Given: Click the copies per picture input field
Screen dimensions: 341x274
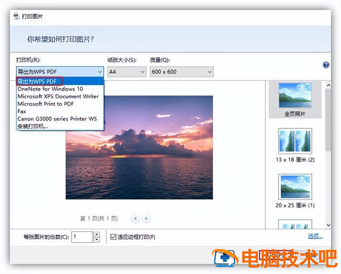Looking at the screenshot, I should (x=82, y=237).
